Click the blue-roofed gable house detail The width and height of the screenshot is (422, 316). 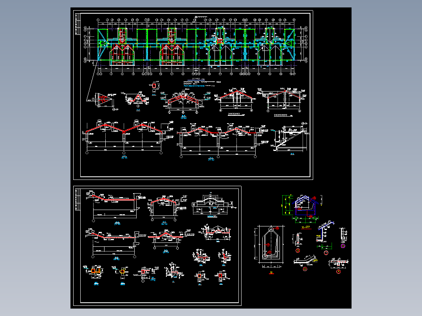302,209
